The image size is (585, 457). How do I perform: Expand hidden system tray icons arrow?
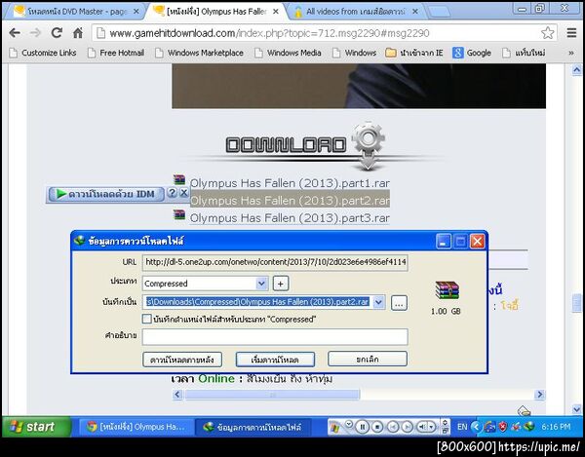click(476, 427)
